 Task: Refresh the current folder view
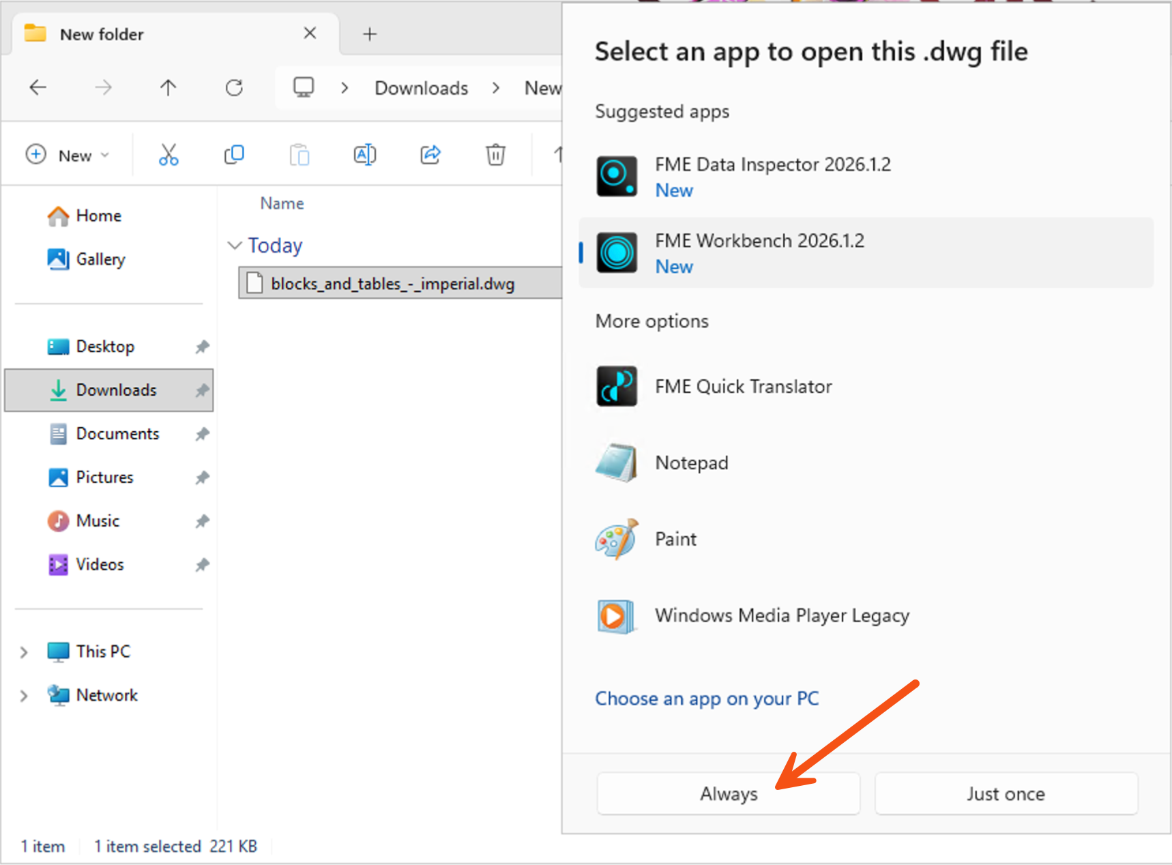234,87
